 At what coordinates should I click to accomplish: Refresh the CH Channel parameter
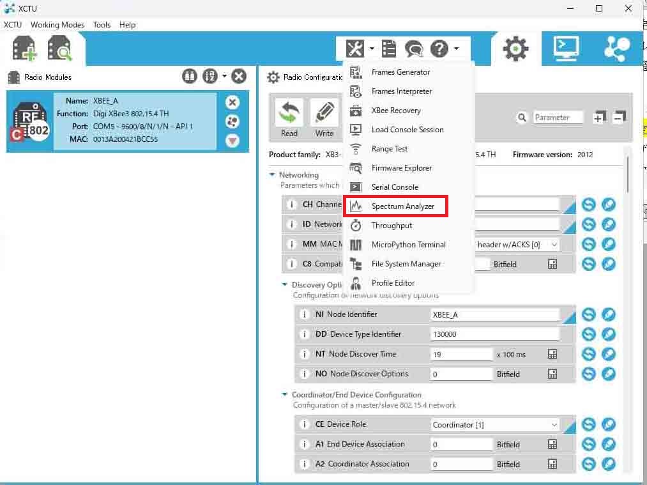(x=589, y=204)
